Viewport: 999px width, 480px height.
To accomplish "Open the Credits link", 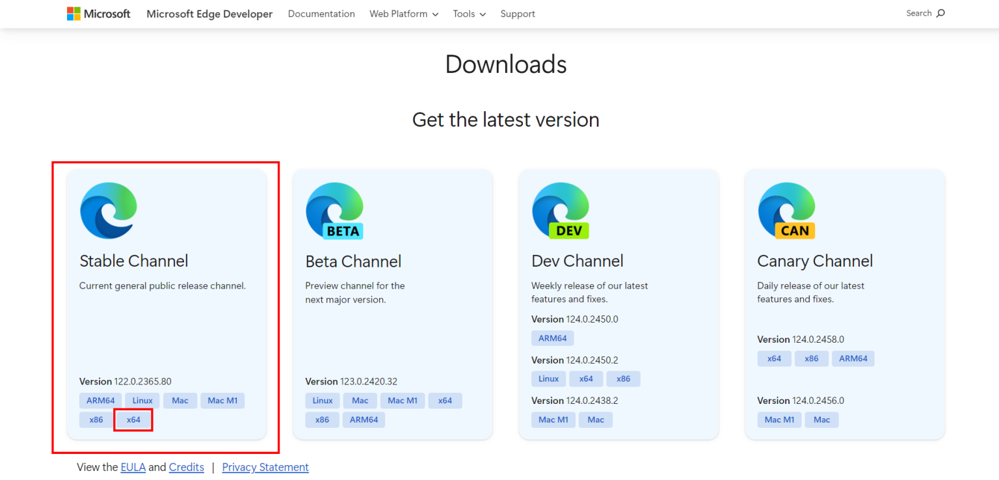I will [x=186, y=467].
